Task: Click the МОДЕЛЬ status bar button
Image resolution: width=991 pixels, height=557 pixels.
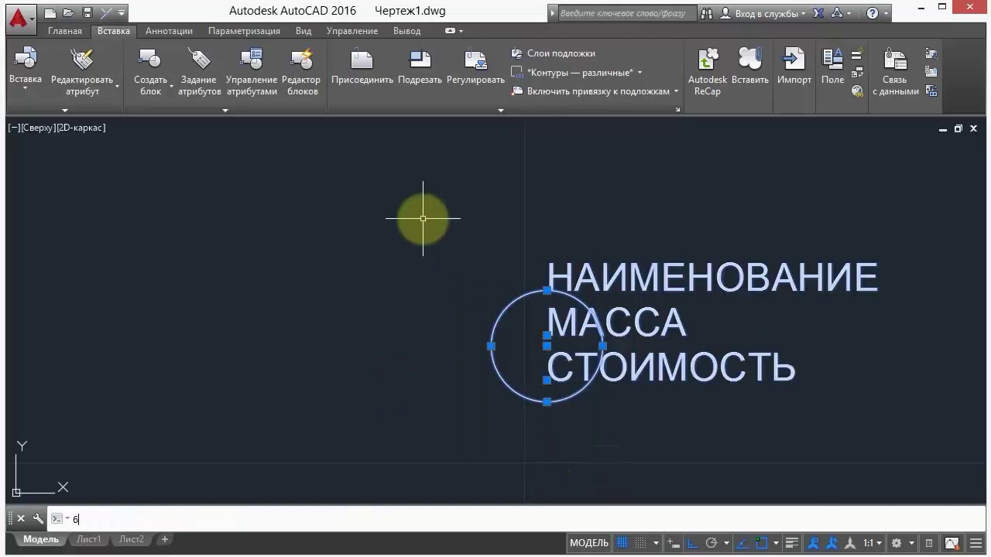Action: click(589, 543)
